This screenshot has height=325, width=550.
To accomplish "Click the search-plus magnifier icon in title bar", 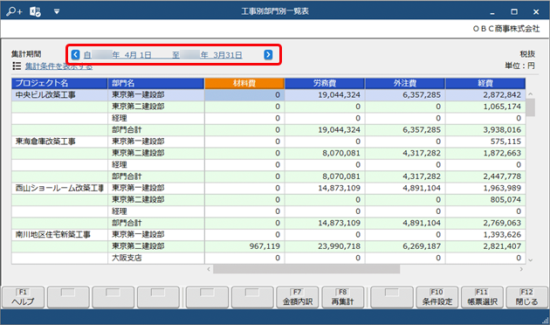I will click(14, 11).
